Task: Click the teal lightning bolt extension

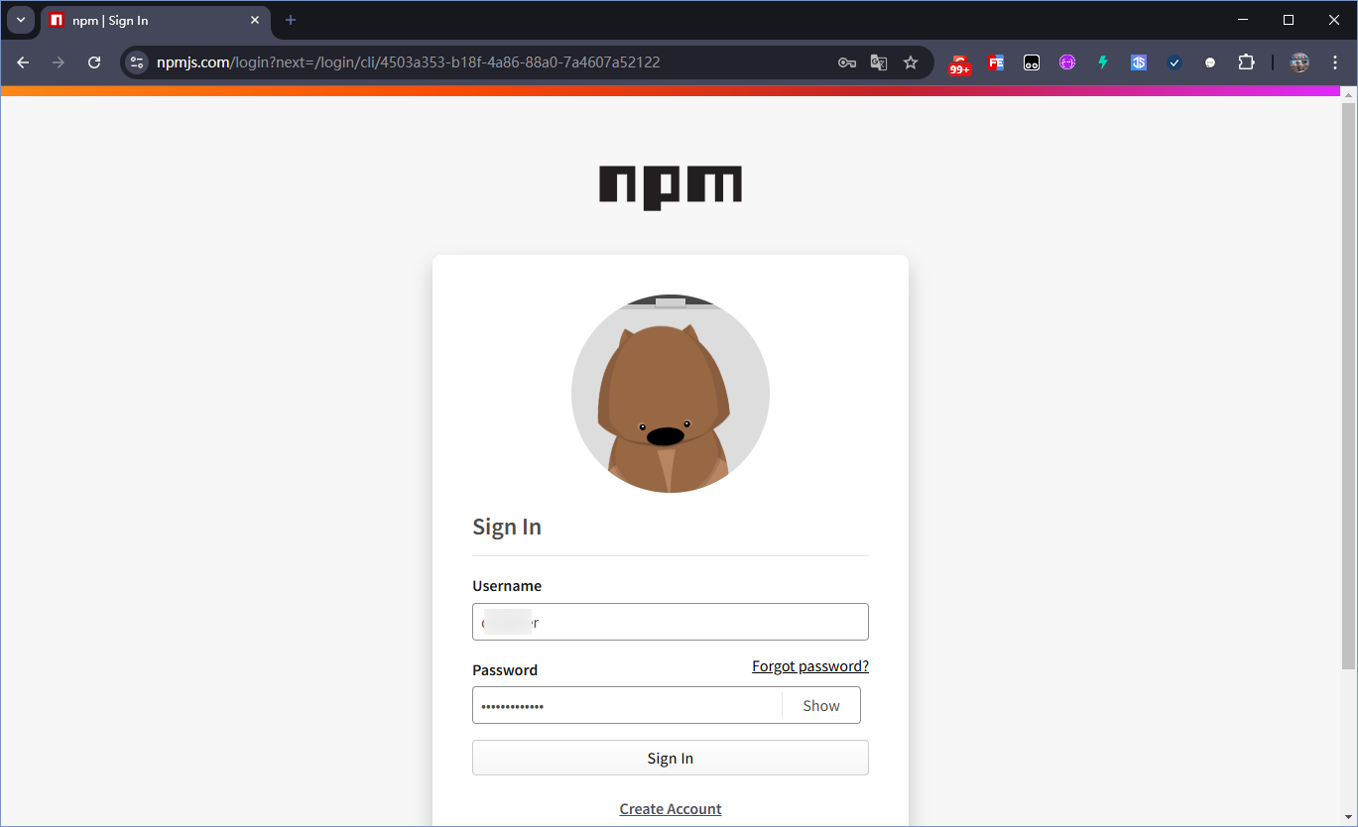Action: [1102, 61]
